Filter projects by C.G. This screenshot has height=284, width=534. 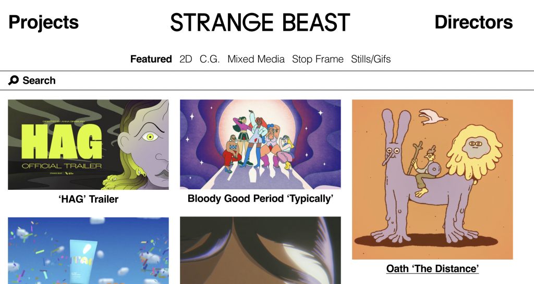point(210,59)
